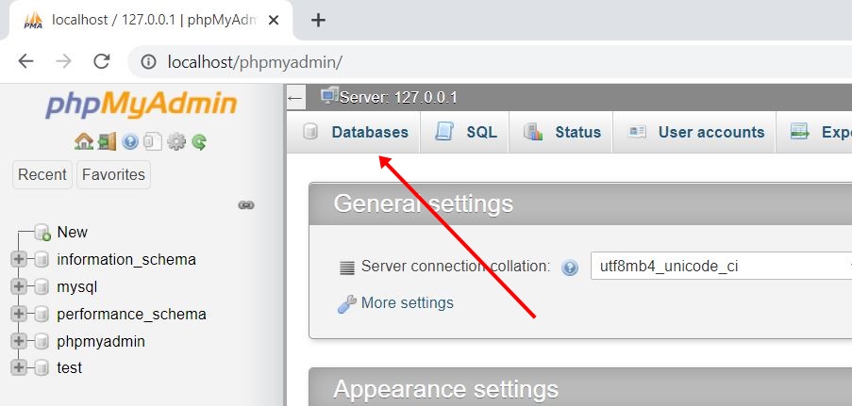Click the log out door icon
The height and width of the screenshot is (406, 852).
[x=107, y=142]
